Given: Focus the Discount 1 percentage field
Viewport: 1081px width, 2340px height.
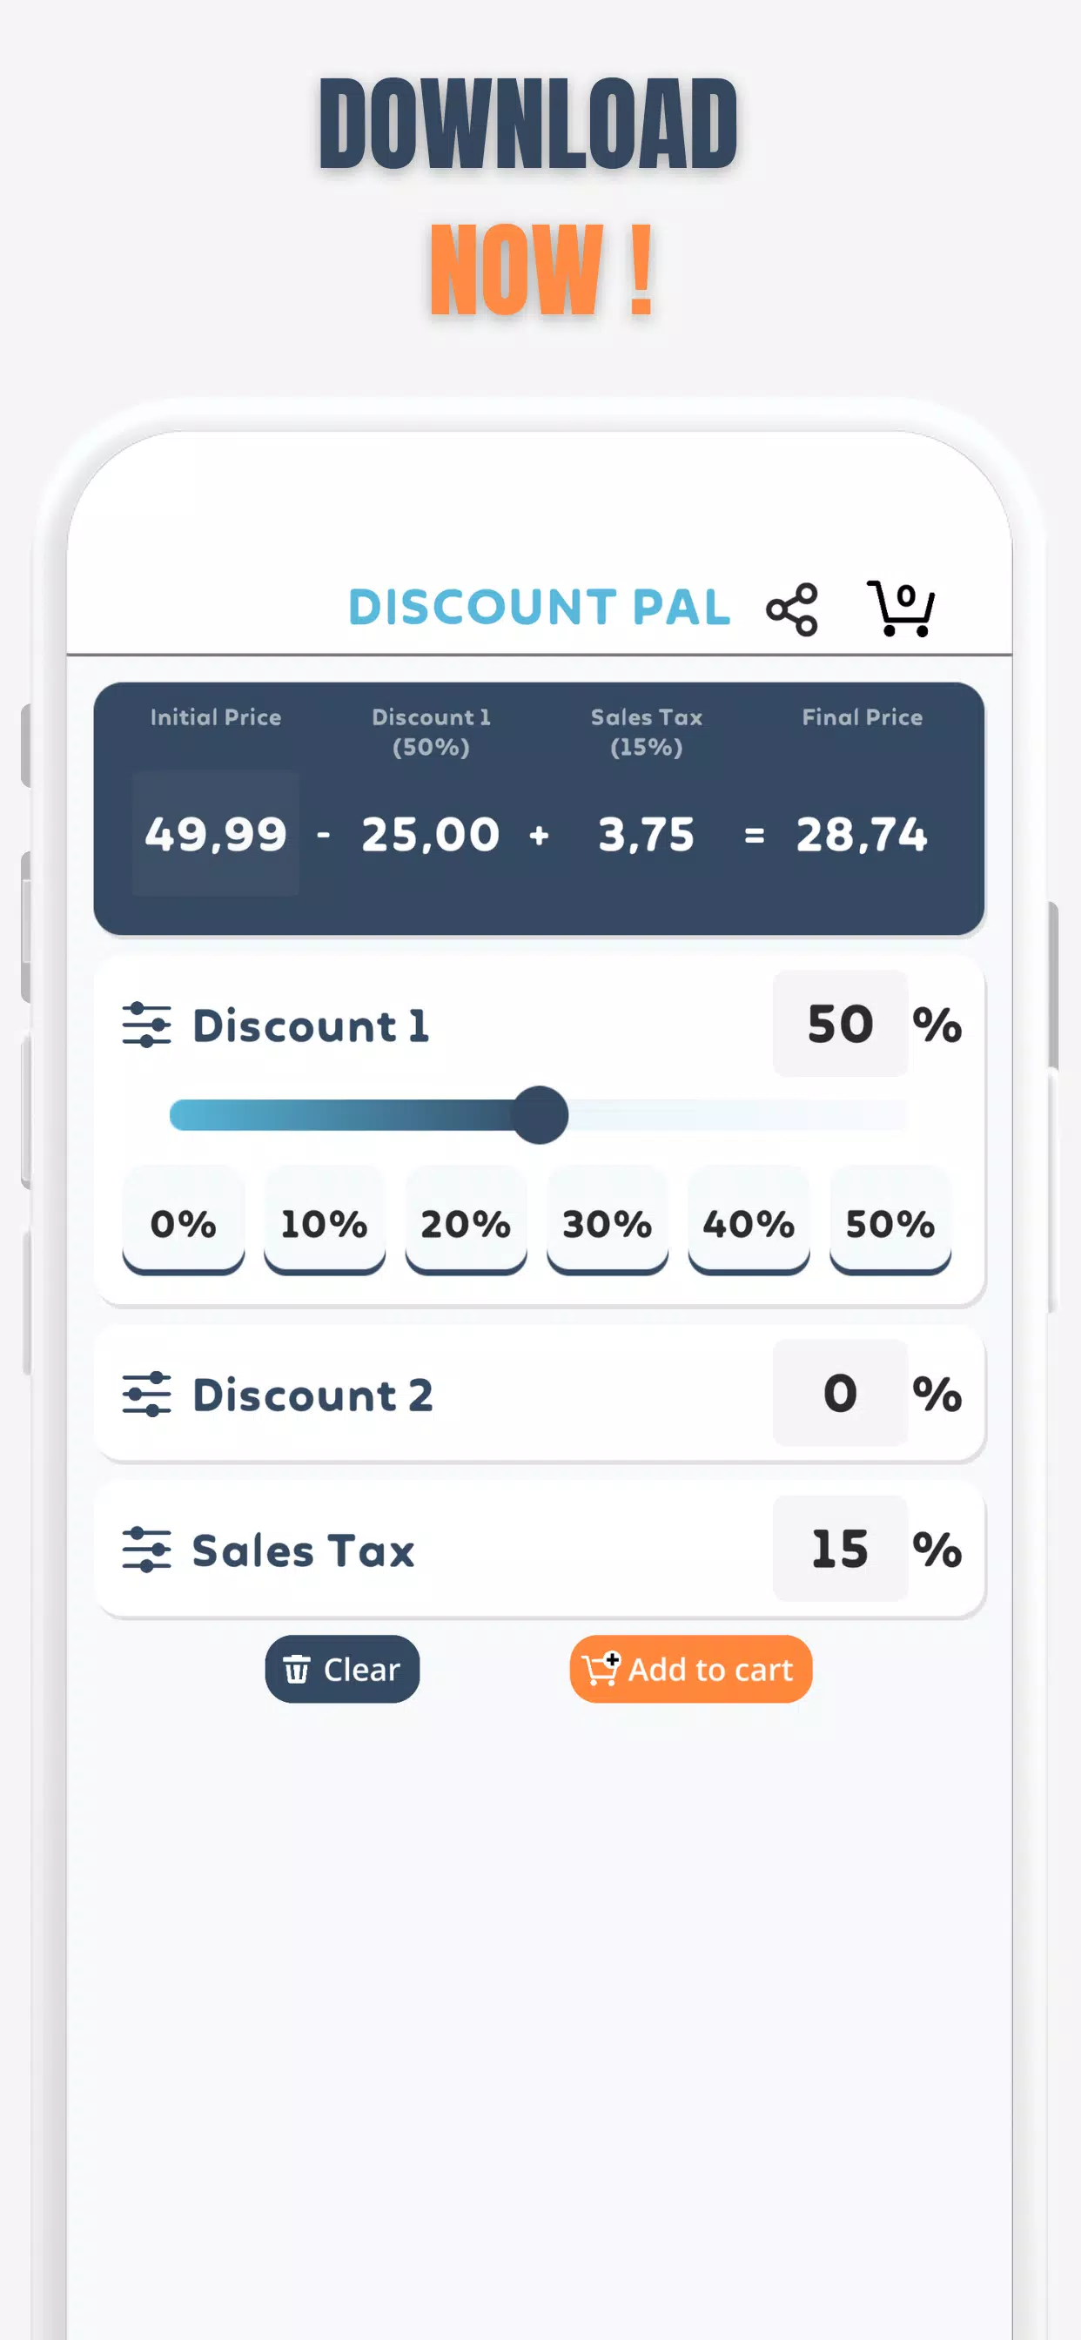Looking at the screenshot, I should click(839, 1024).
